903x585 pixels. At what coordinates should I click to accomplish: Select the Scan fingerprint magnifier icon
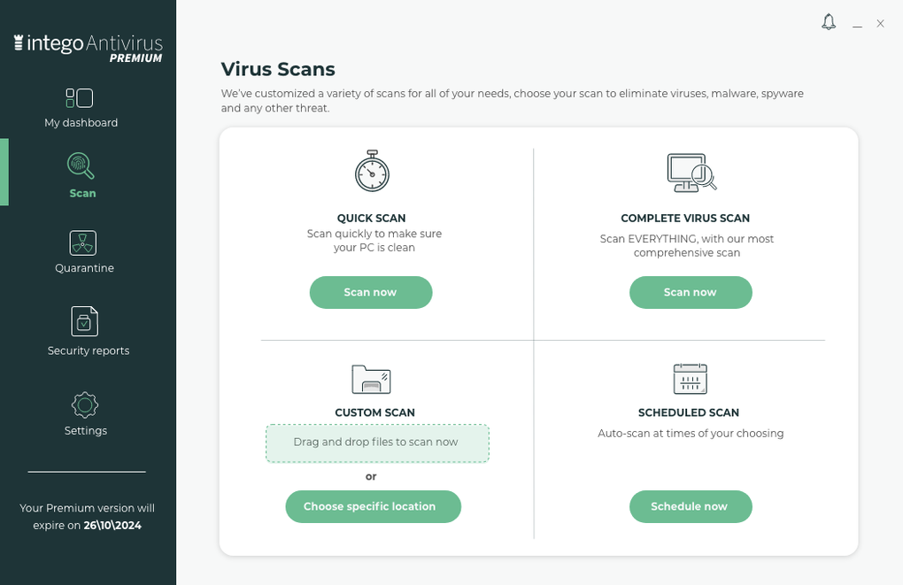[81, 166]
